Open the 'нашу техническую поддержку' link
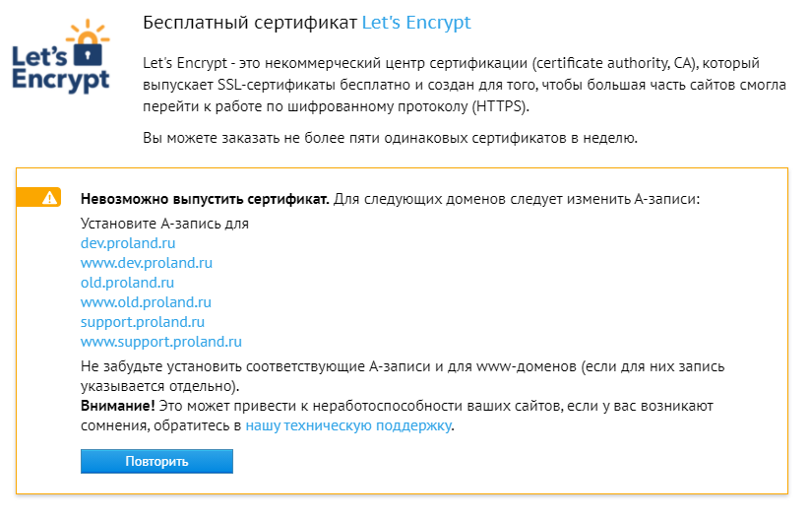 click(347, 425)
